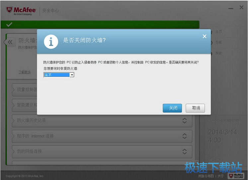Click the Copyright 2013 McAfee text
This screenshot has width=249, height=180.
click(25, 176)
